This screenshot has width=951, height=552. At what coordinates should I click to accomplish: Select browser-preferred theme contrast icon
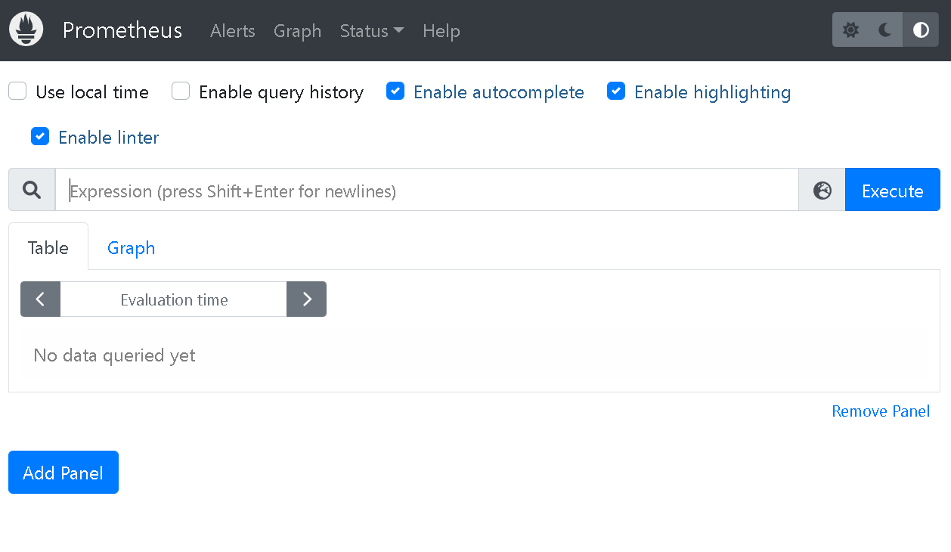click(921, 30)
